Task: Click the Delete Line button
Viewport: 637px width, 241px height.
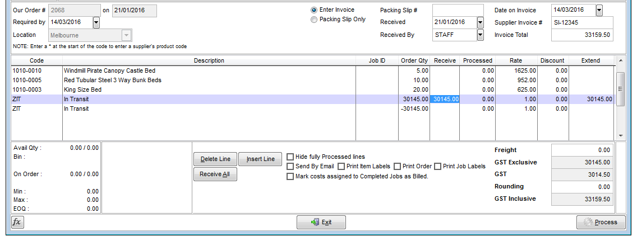Action: (215, 159)
